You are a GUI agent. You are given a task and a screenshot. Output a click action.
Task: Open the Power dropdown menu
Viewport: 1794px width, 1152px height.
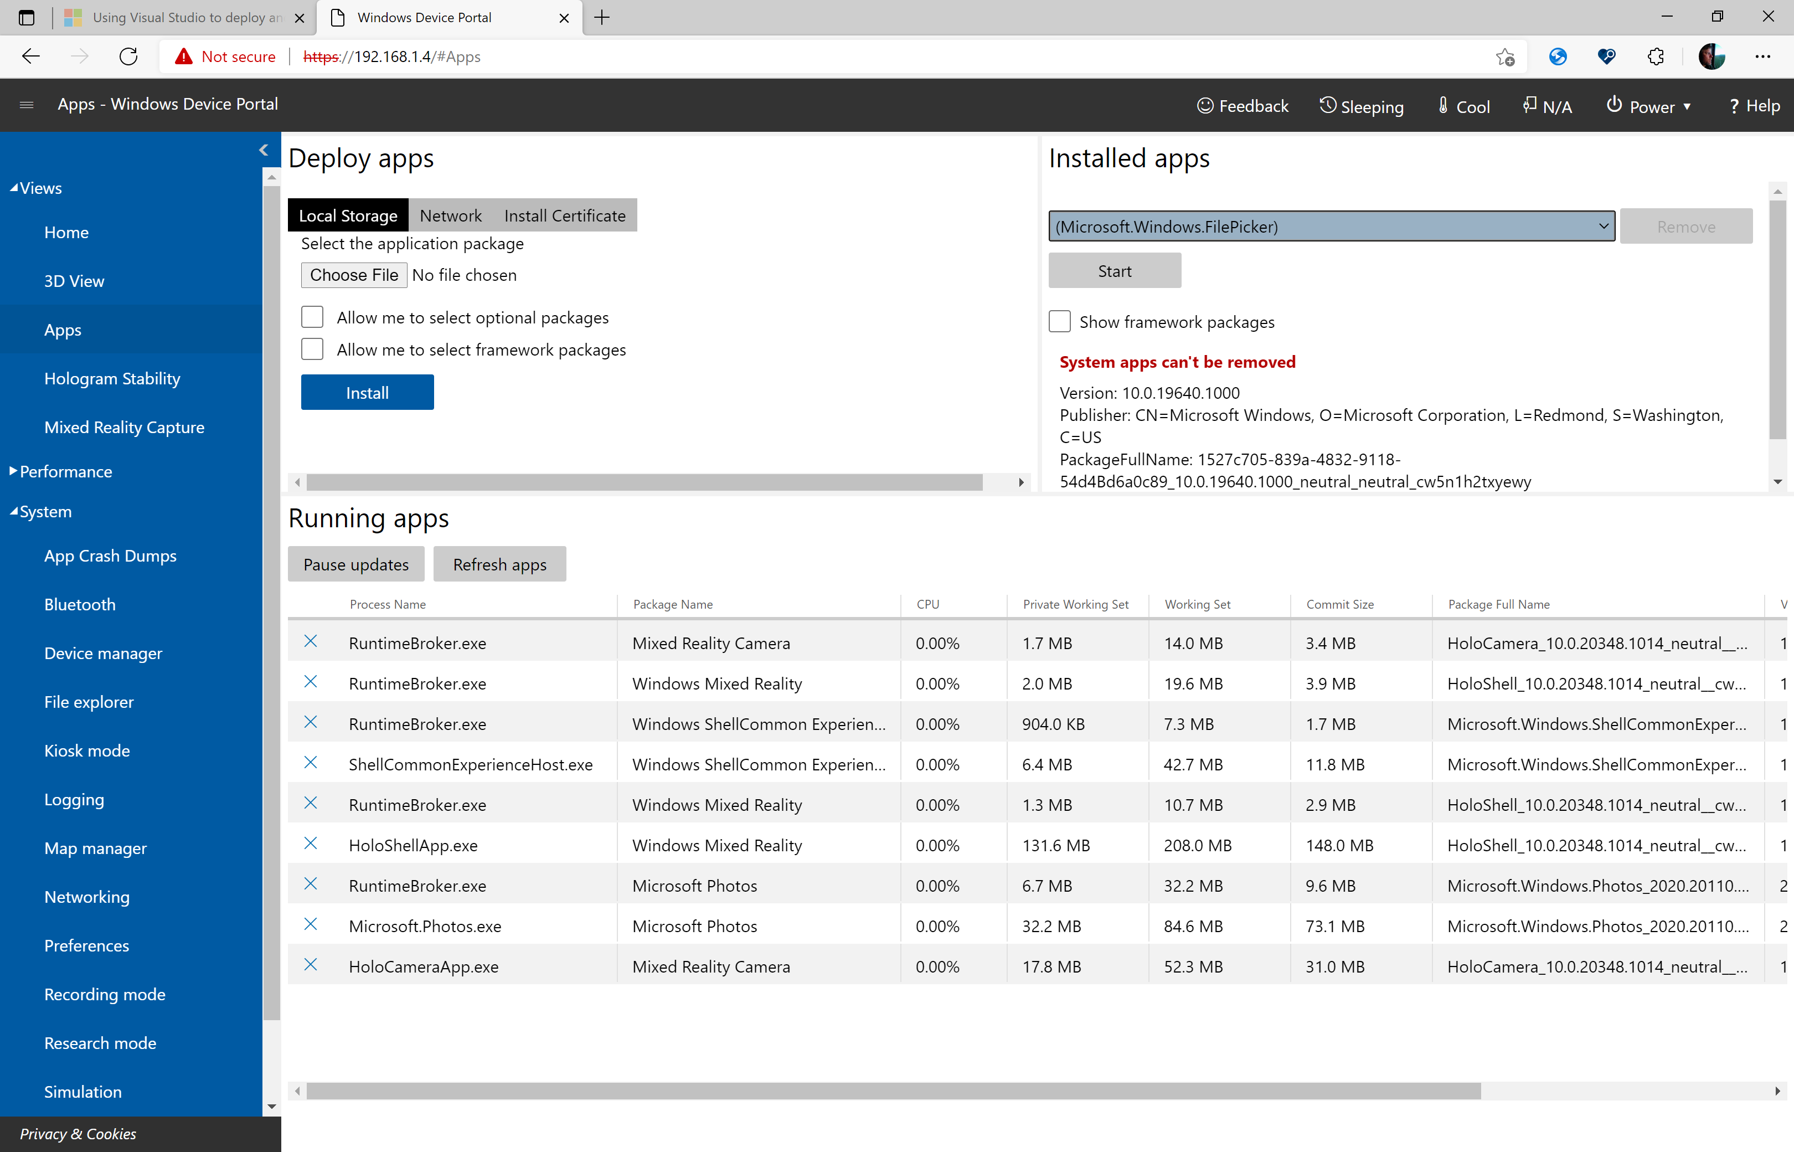[x=1649, y=106]
